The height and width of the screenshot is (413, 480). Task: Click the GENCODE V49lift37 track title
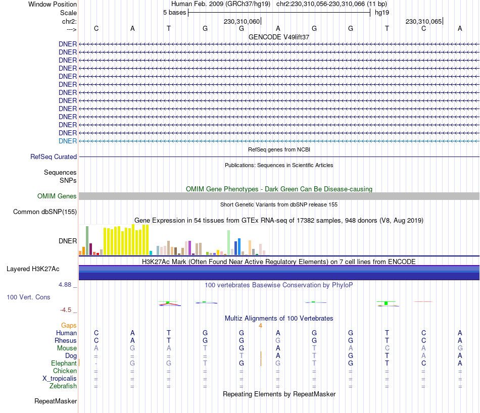[279, 37]
